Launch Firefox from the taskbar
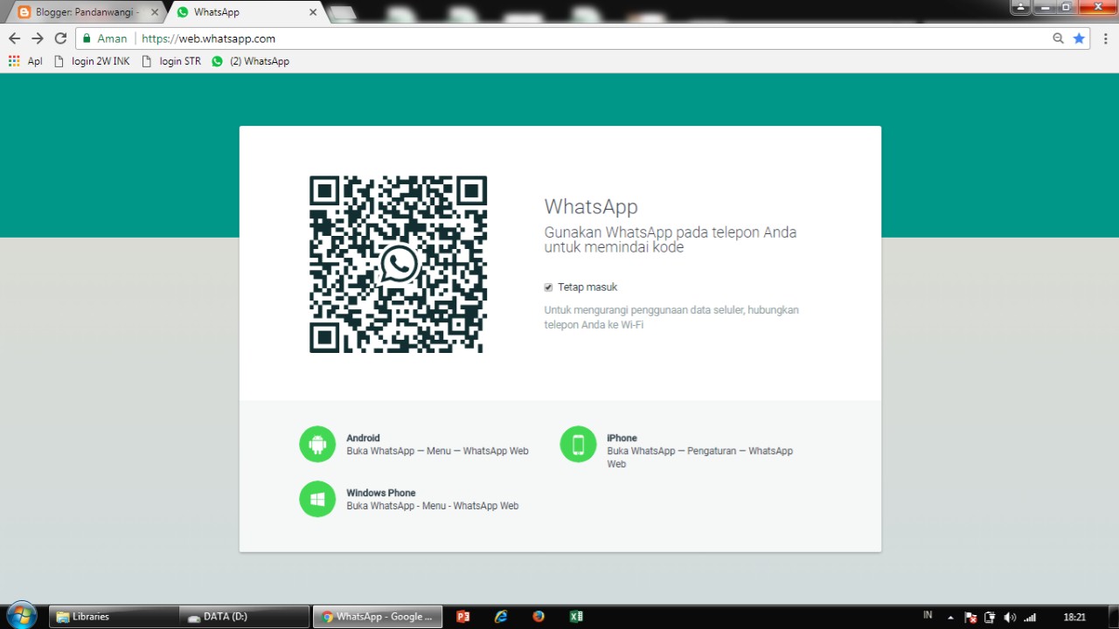The width and height of the screenshot is (1119, 629). click(x=539, y=617)
